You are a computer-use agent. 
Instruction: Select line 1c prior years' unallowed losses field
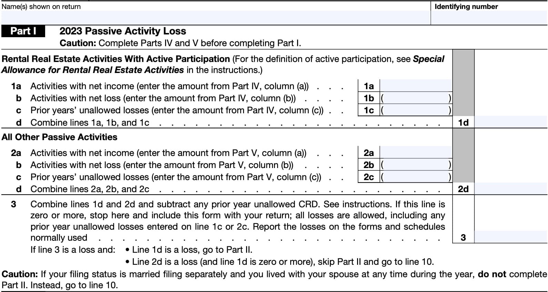pos(416,110)
